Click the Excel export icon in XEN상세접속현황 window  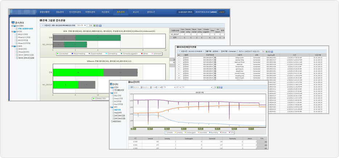(266, 52)
